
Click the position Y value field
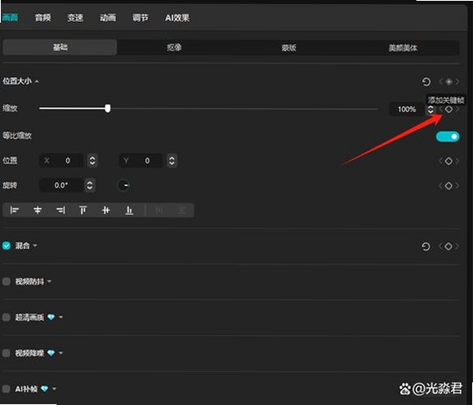pyautogui.click(x=141, y=161)
